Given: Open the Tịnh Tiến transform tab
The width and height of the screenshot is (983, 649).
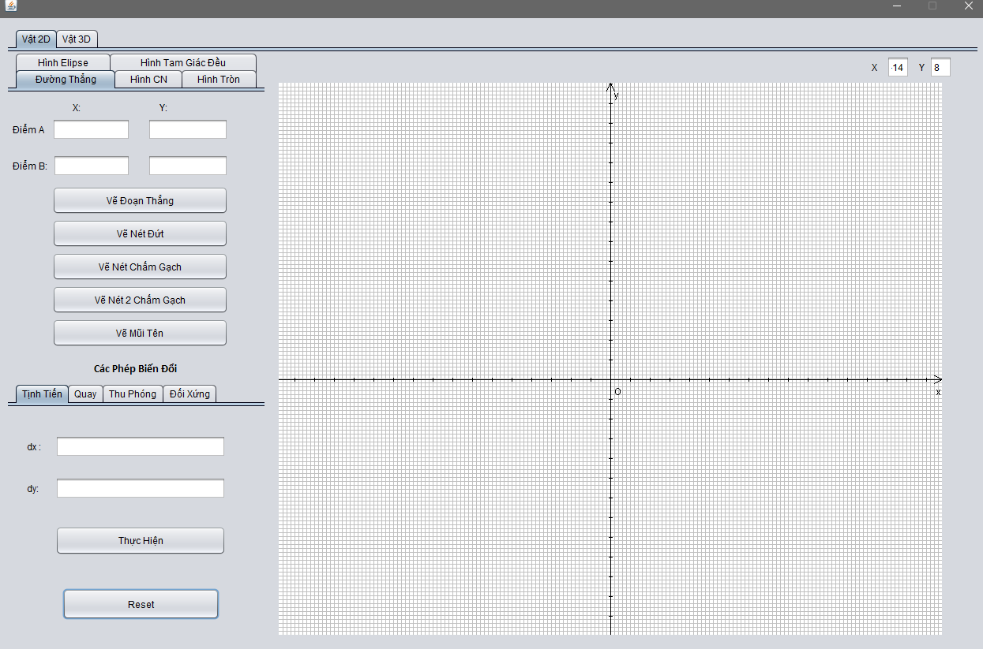Looking at the screenshot, I should click(x=42, y=394).
